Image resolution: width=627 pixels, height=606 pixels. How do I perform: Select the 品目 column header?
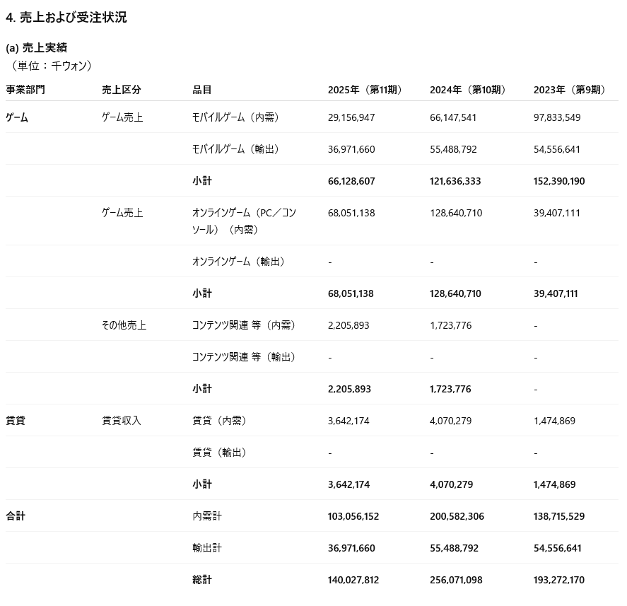[x=202, y=90]
